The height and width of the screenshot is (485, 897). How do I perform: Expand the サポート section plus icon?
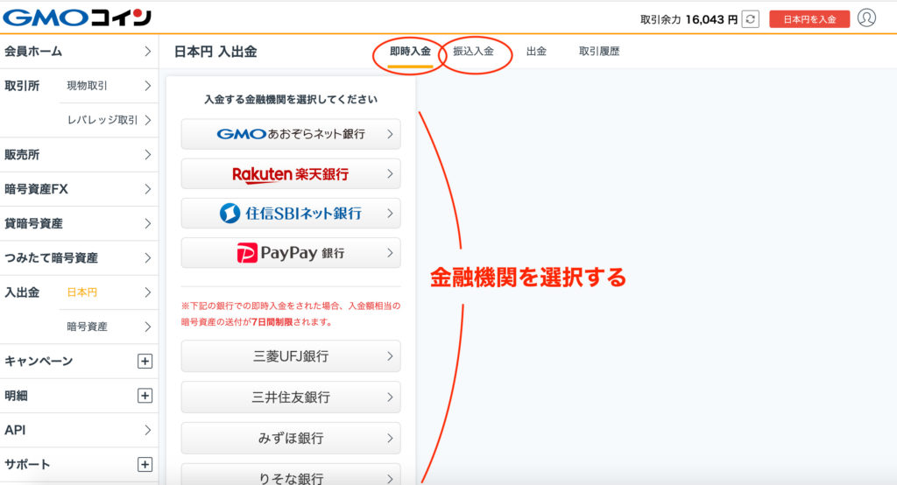[x=145, y=464]
